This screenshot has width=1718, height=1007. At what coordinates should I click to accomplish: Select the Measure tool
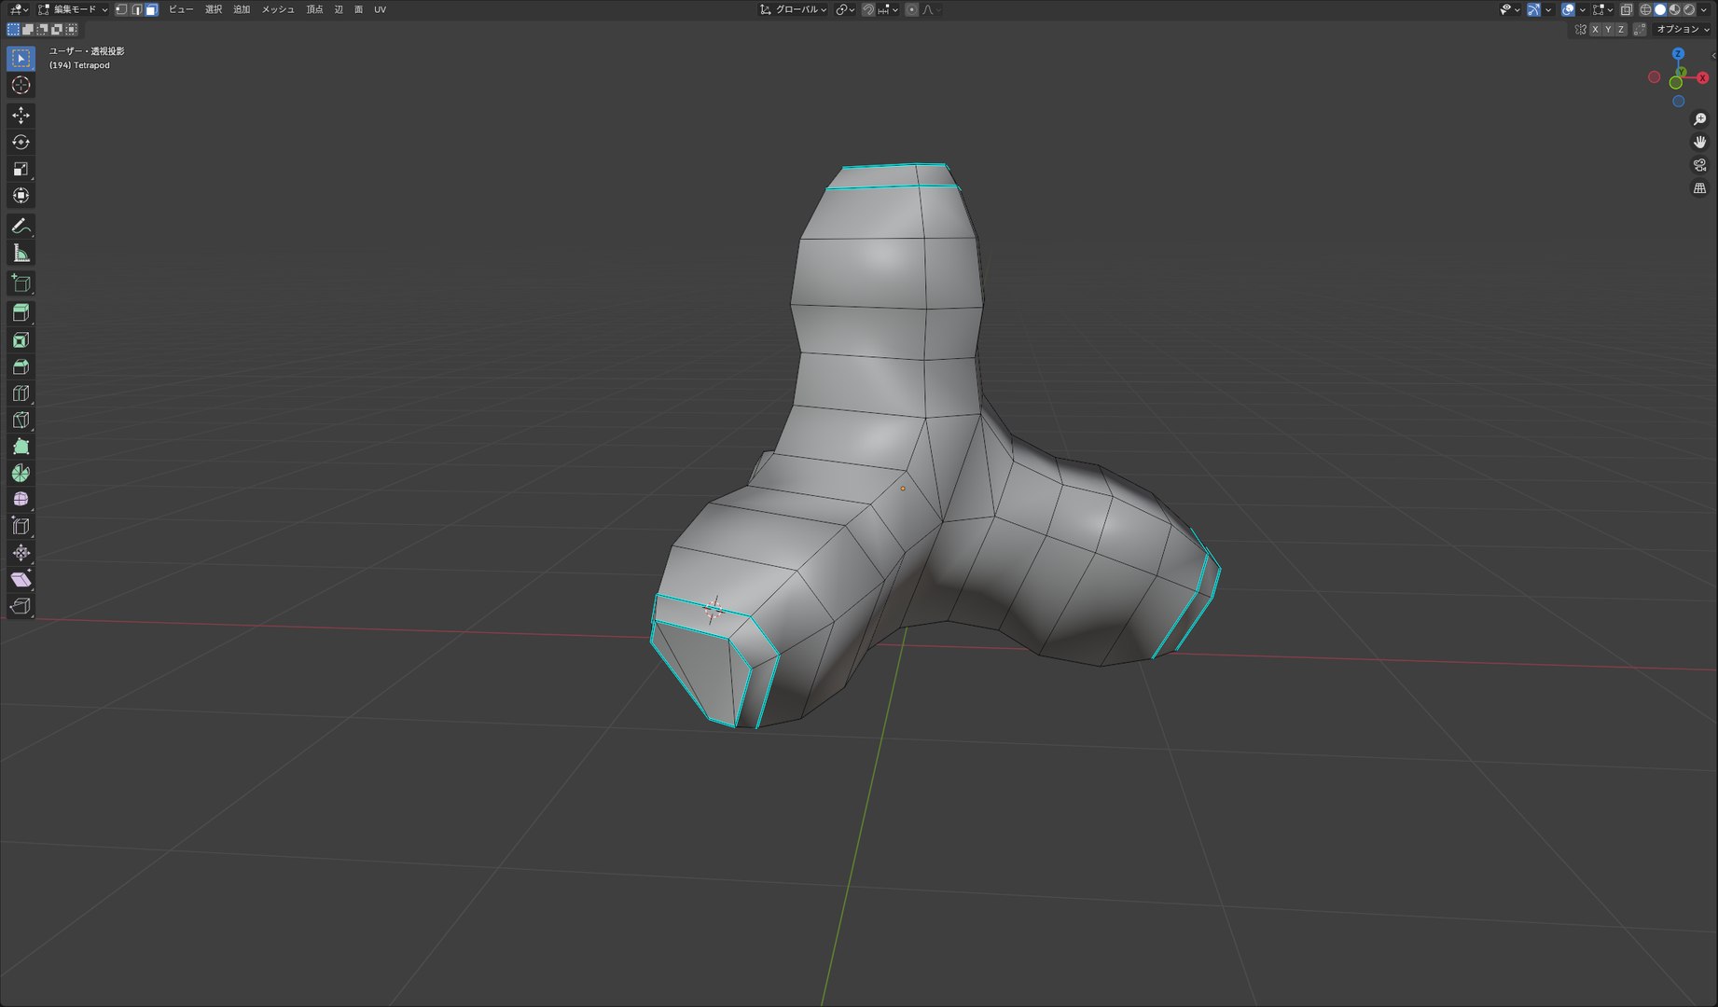point(21,253)
